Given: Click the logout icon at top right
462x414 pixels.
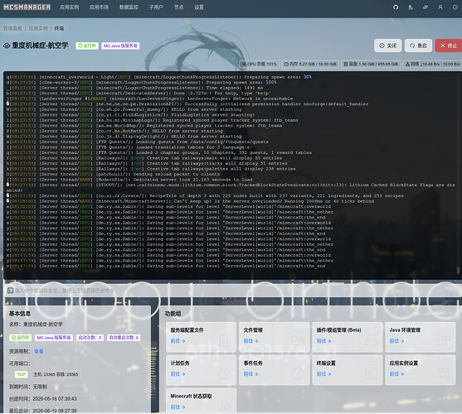Looking at the screenshot, I should [x=455, y=7].
